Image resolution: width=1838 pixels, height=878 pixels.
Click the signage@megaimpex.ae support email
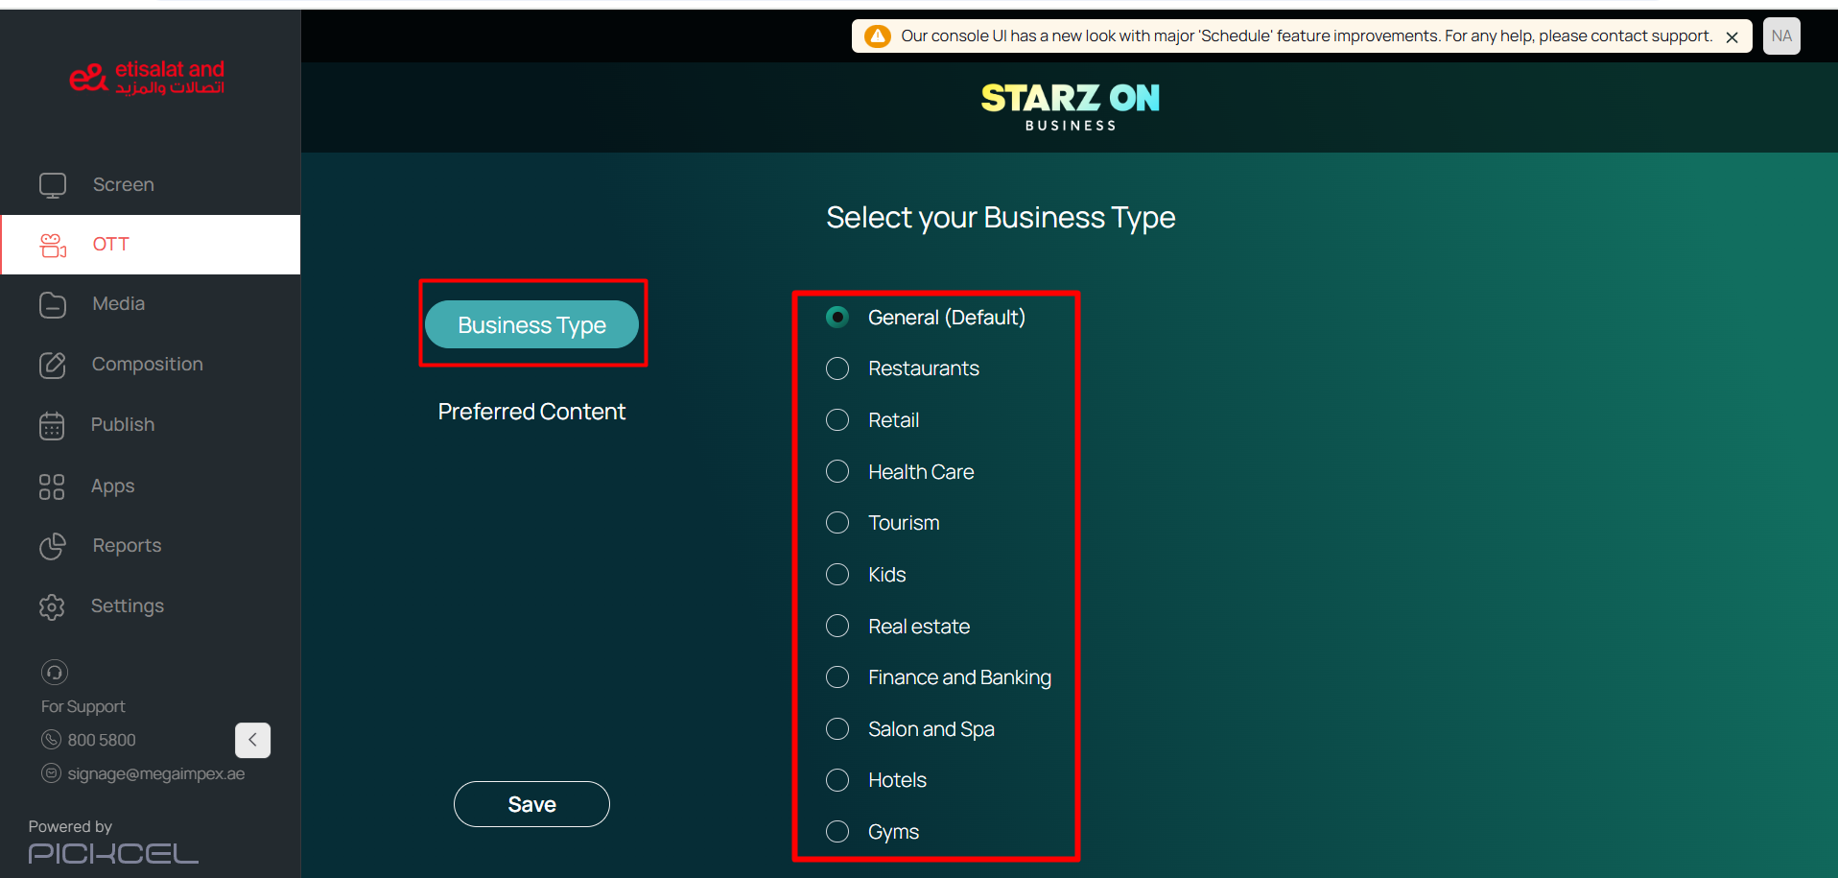(155, 773)
